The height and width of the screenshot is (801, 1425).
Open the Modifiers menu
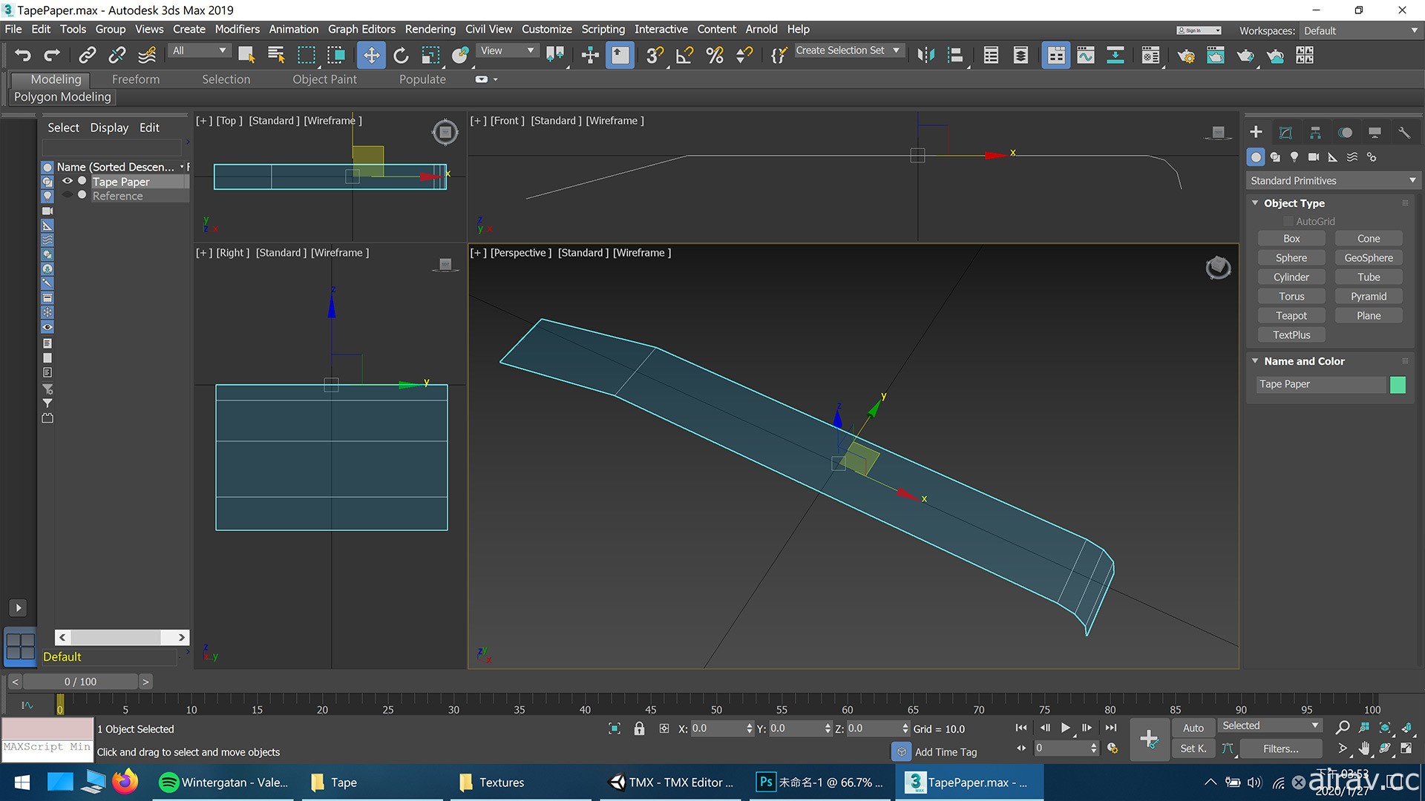tap(236, 28)
